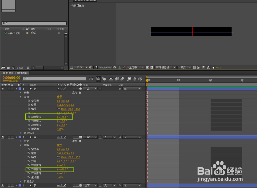
Task: Click the 源名称 column header in timeline
Action: pos(33,85)
